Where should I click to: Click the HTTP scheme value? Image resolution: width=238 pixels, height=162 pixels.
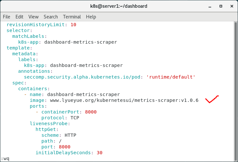[70, 135]
